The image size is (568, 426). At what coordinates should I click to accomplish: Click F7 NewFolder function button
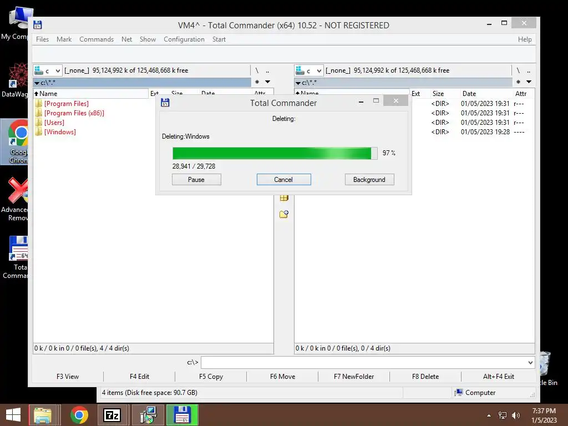pos(354,377)
